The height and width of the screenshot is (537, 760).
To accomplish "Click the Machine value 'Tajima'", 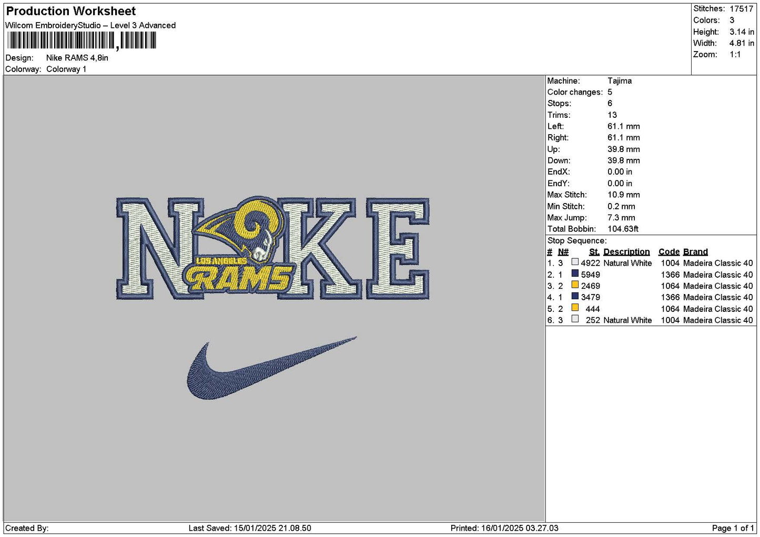I will (x=620, y=80).
